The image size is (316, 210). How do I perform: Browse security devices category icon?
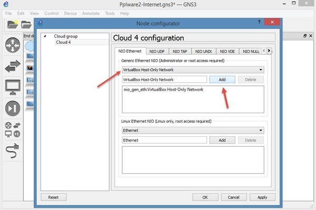[13, 108]
